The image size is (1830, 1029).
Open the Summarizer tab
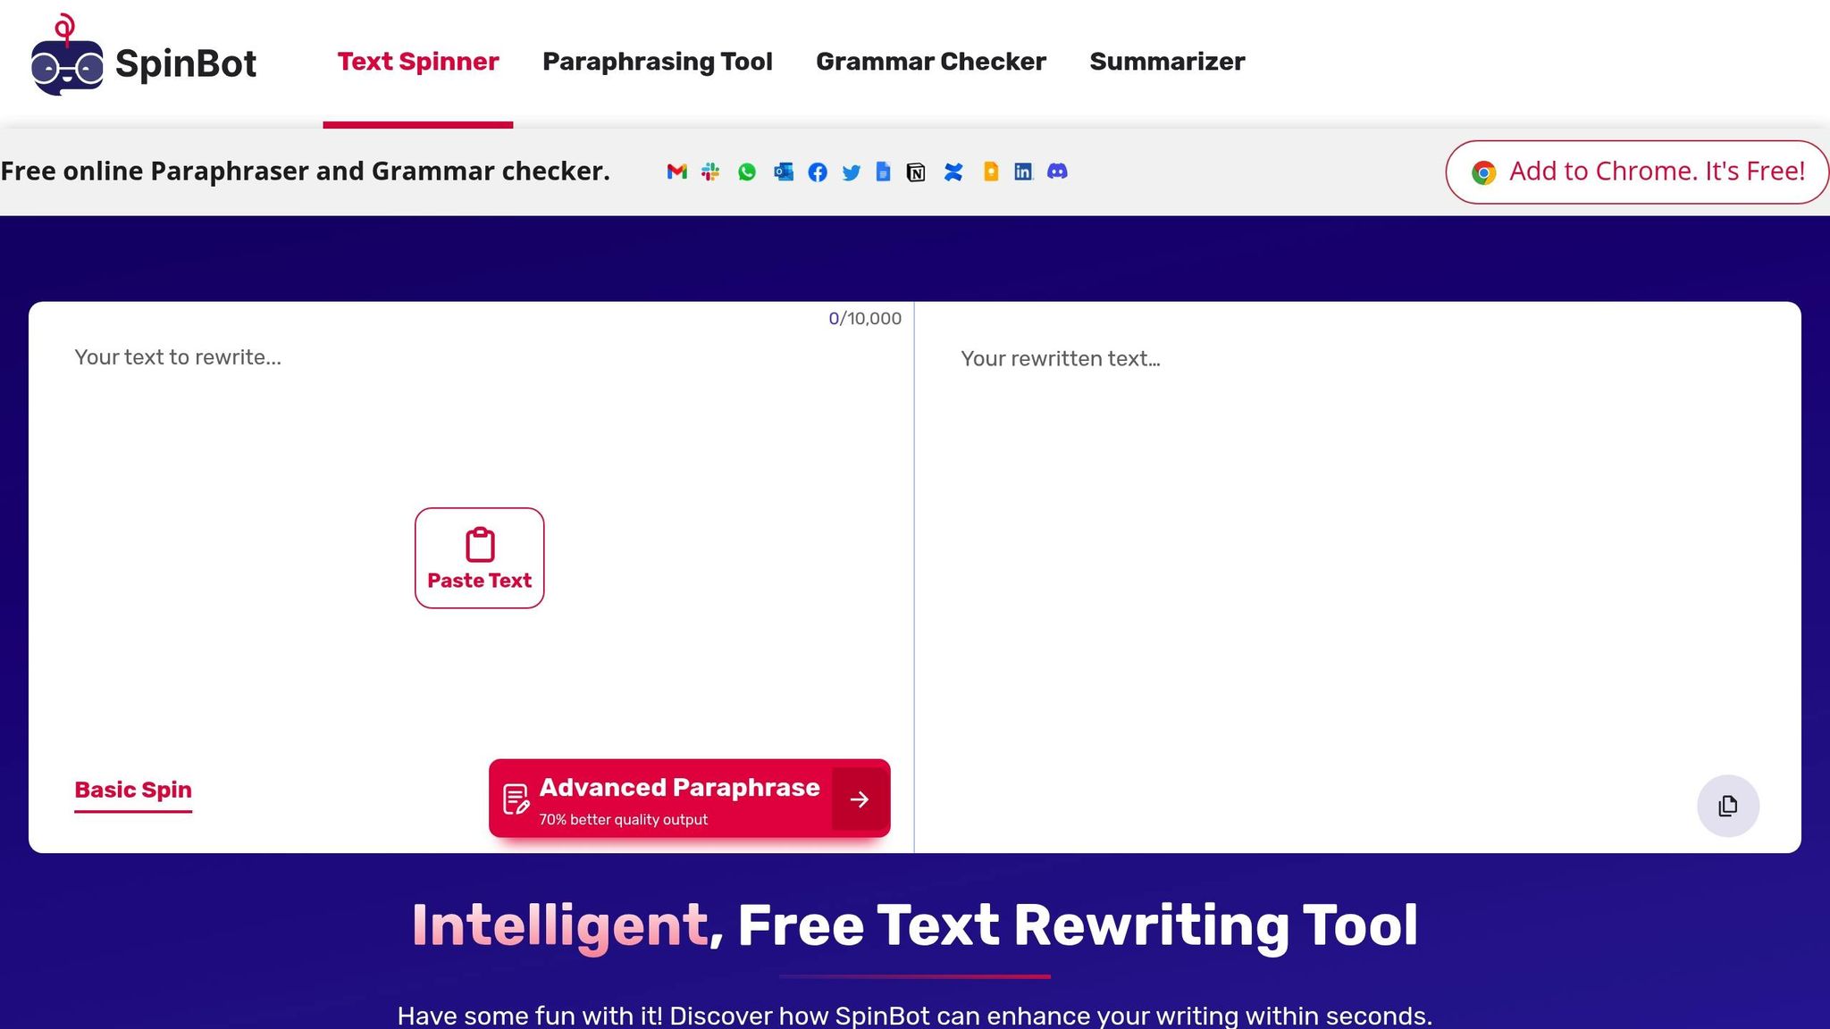(1166, 62)
